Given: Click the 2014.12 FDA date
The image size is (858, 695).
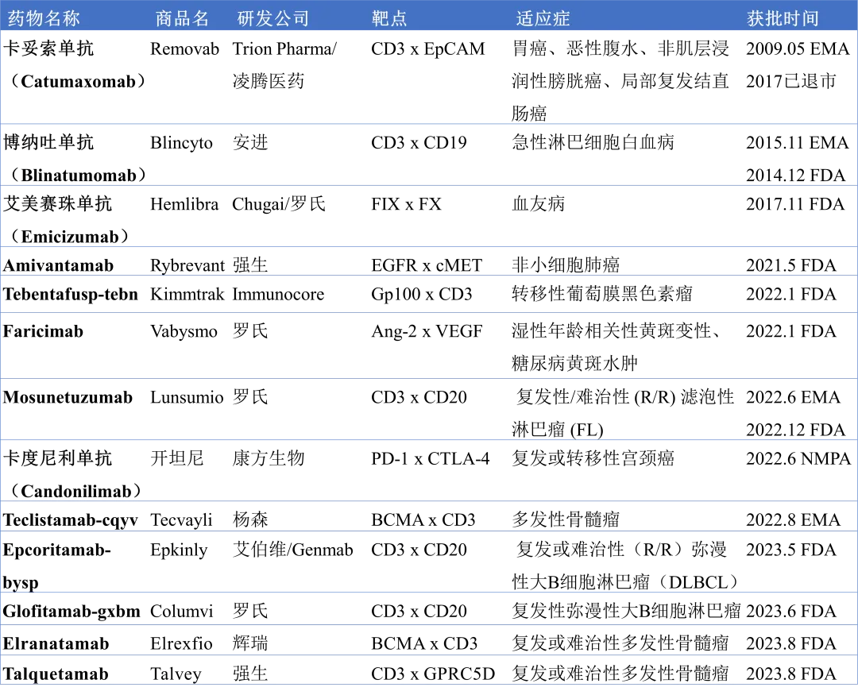Looking at the screenshot, I should 795,175.
